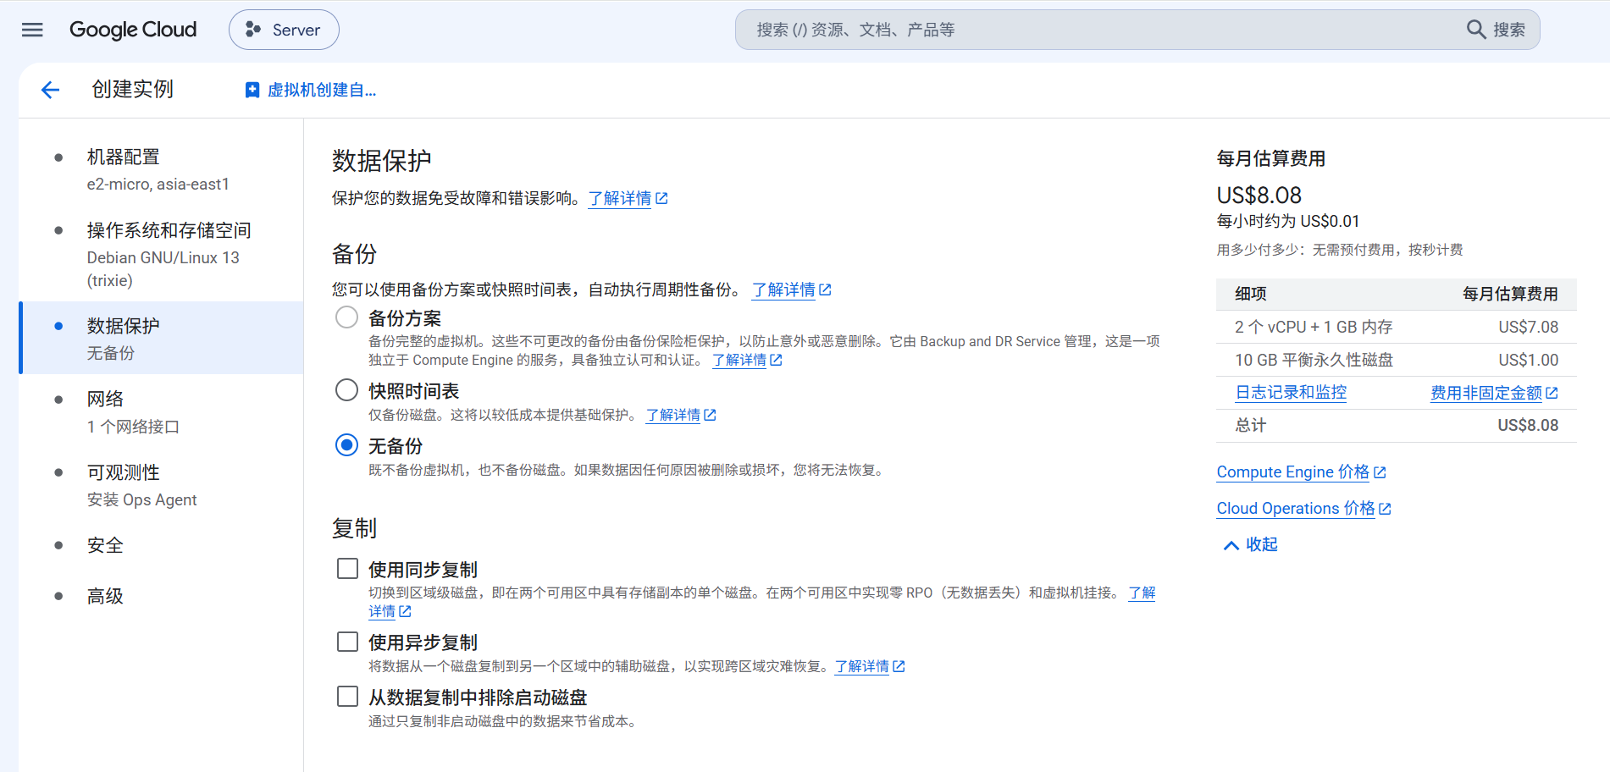
Task: Open the 网络 section
Action: (x=161, y=411)
